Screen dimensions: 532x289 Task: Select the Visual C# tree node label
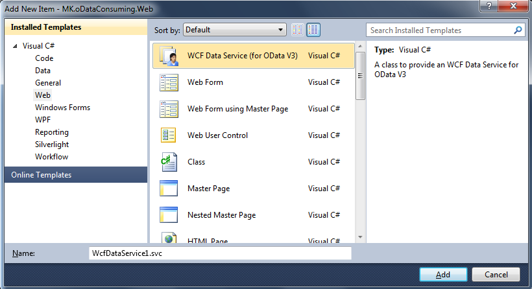[38, 46]
